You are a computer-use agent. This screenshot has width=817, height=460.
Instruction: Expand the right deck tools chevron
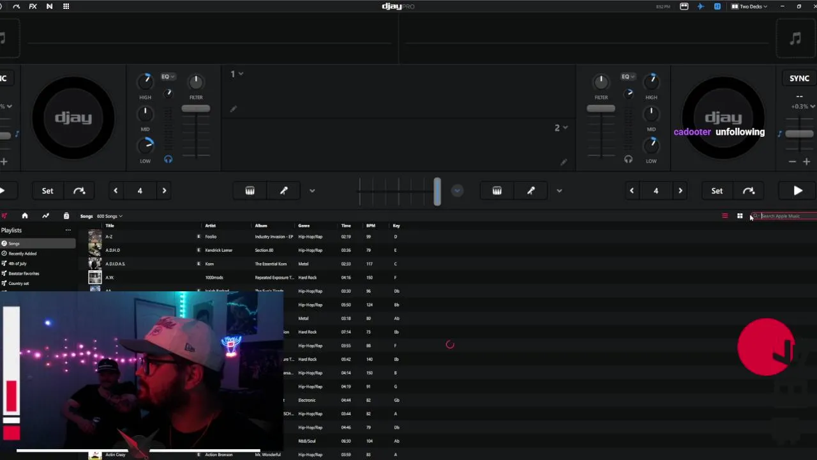point(559,190)
